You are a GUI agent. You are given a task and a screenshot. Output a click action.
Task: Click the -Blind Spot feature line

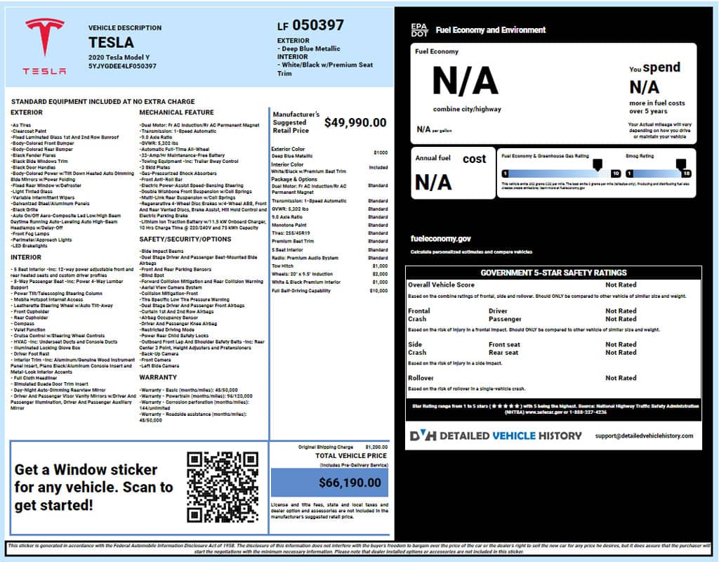coord(152,275)
